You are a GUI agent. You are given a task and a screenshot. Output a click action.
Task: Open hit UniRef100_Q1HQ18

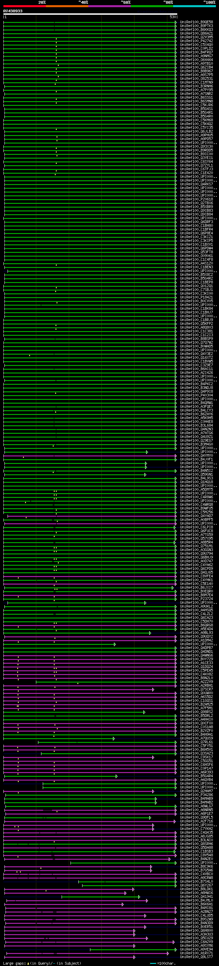(x=196, y=482)
